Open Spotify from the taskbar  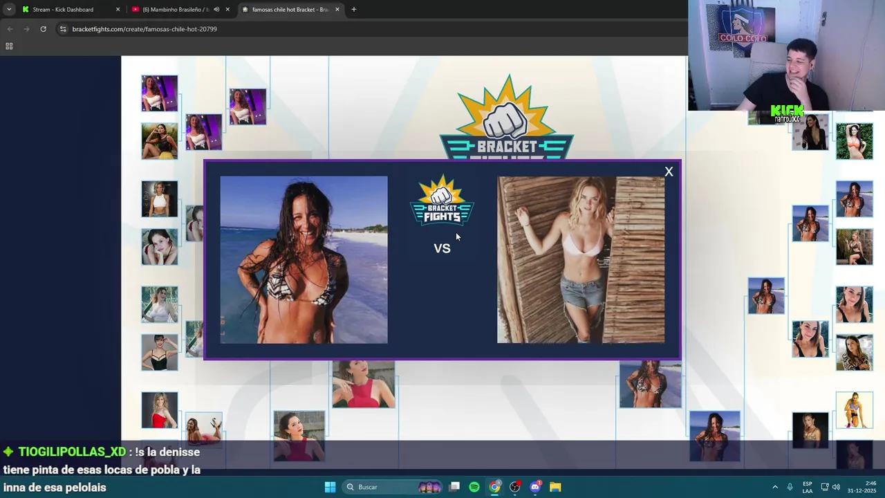click(x=474, y=487)
